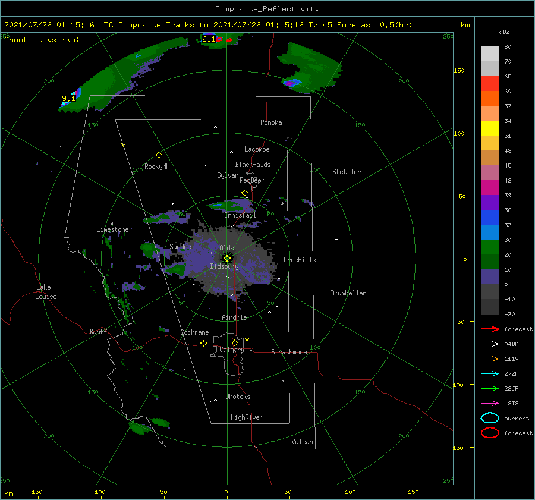Click the magenta 18TS track arrow
Viewport: 535px width, 500px height.
pos(490,404)
